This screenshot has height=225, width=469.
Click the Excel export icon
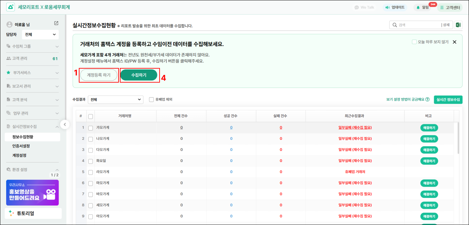458,25
